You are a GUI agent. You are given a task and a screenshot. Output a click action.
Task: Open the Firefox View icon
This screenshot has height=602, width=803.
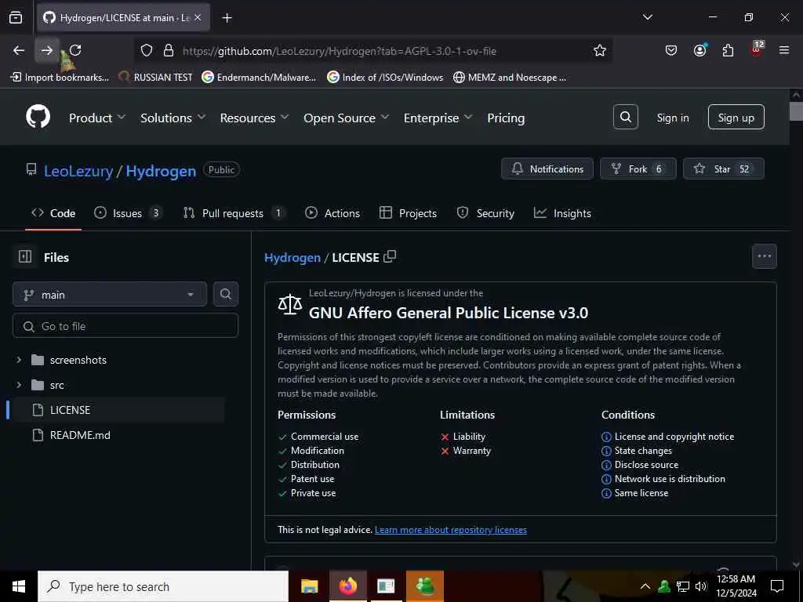click(16, 17)
